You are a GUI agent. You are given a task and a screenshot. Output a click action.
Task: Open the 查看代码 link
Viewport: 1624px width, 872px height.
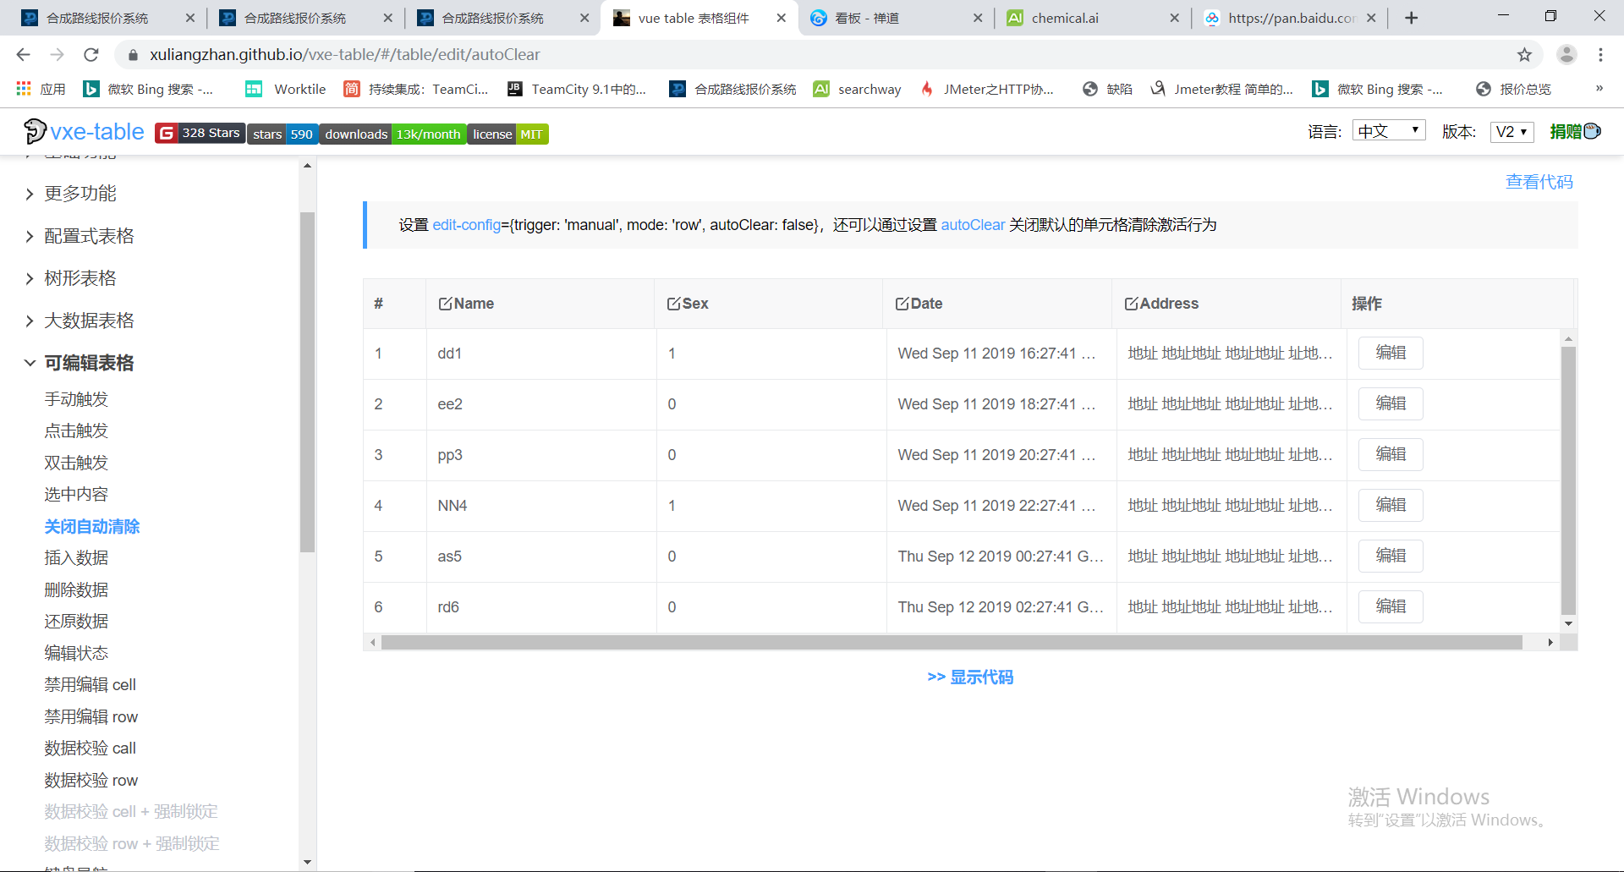(x=1539, y=182)
